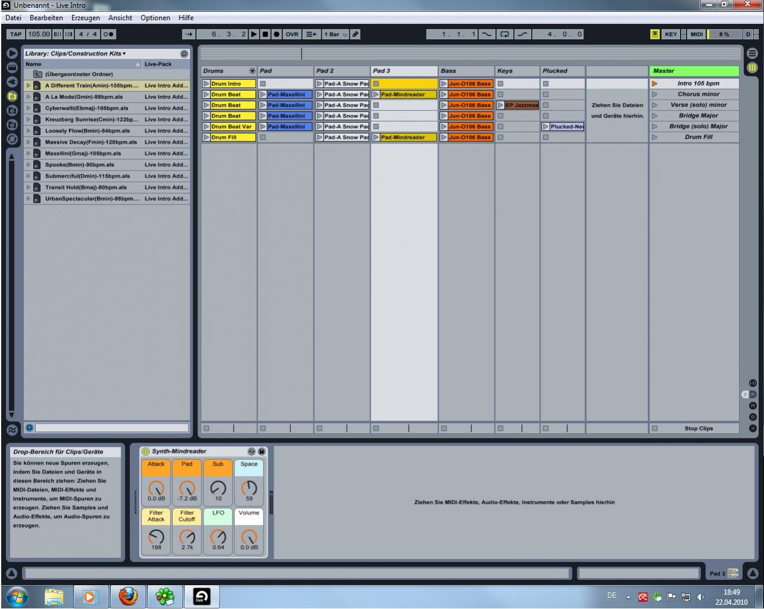Open the Live Device Browser
Screen dimensions: 764x609
click(x=12, y=67)
